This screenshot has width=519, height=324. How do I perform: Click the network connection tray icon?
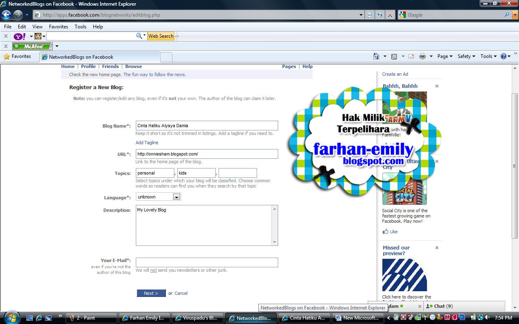[x=480, y=318]
